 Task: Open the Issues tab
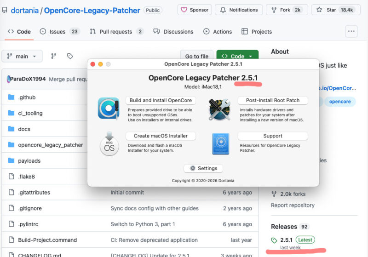coord(60,32)
